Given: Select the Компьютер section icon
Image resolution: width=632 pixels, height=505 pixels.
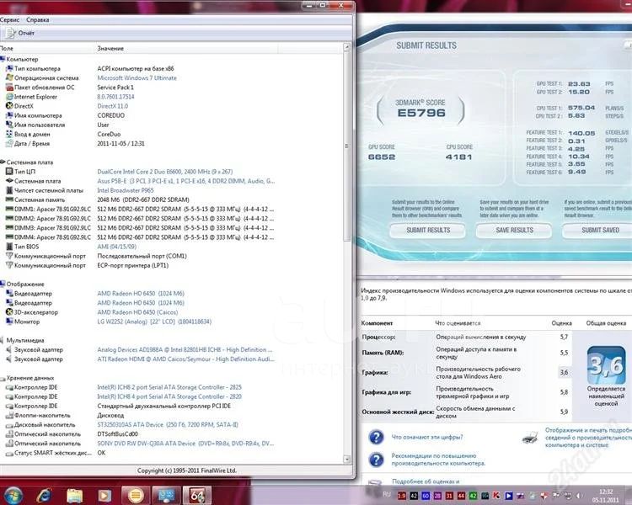Looking at the screenshot, I should [x=3, y=59].
